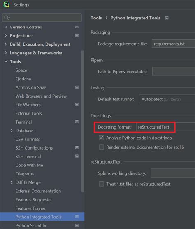Screen dimensions: 195x229
Task: Click the project-level icon beside SSH Configurations
Action: tap(77, 147)
